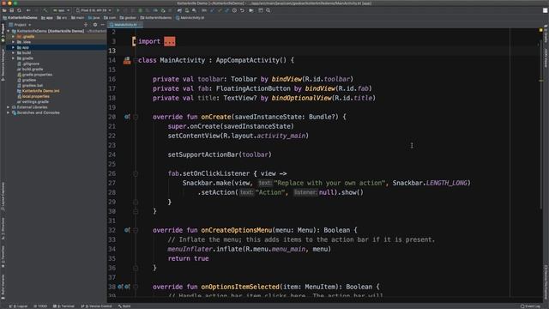
Task: Expand the .gradle folder
Action: point(14,36)
